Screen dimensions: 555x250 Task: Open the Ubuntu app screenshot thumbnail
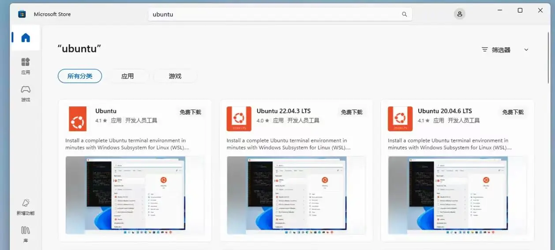pyautogui.click(x=135, y=195)
